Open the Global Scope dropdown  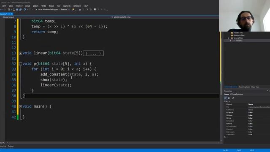[x=55, y=17]
